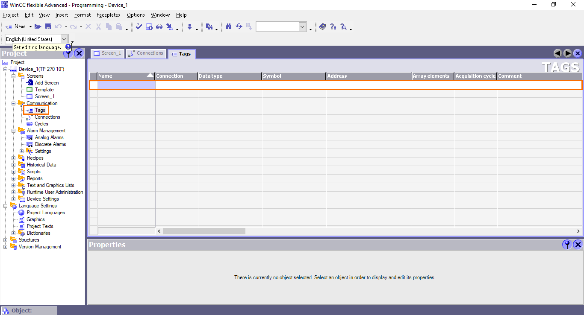This screenshot has height=315, width=584.
Task: Expand the Historical Data folder
Action: point(14,165)
